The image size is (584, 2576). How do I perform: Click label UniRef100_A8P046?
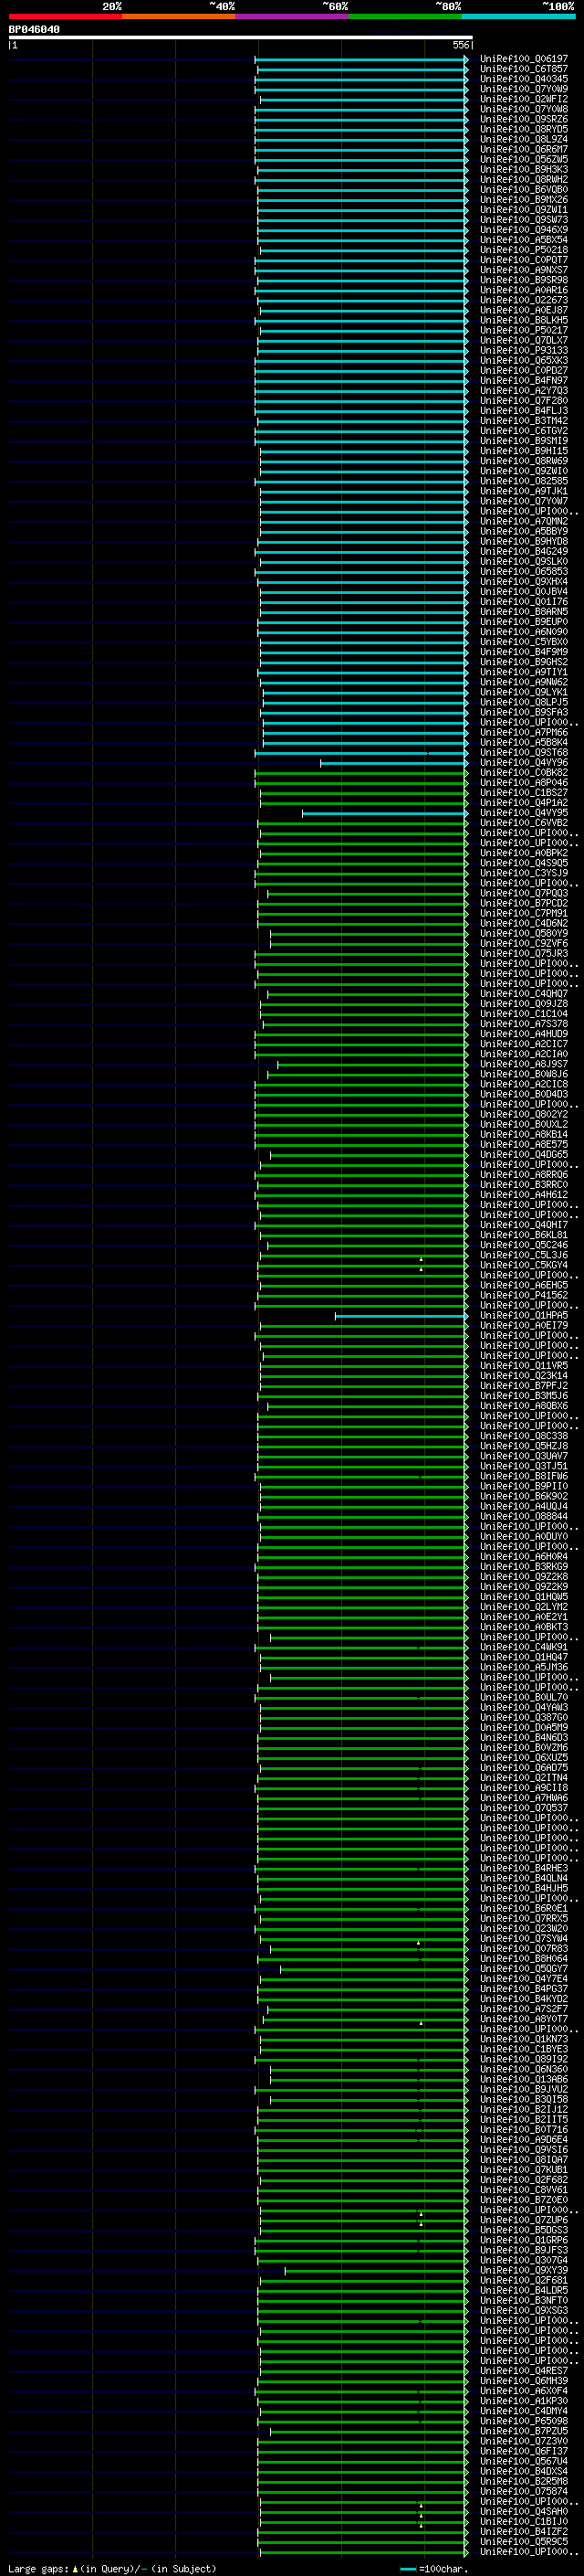[x=524, y=783]
